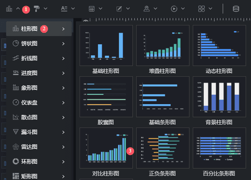Open the 散点图 submenu

point(39,117)
